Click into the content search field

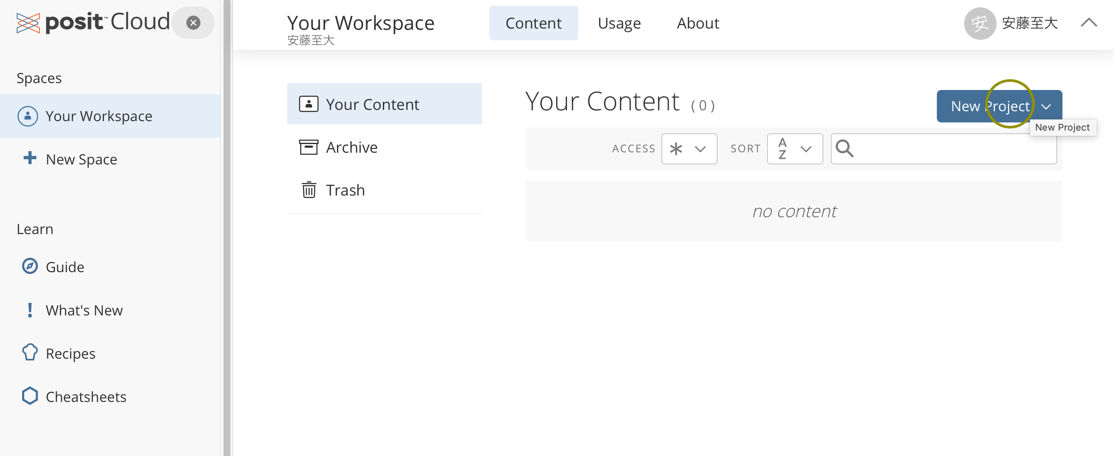pyautogui.click(x=953, y=149)
